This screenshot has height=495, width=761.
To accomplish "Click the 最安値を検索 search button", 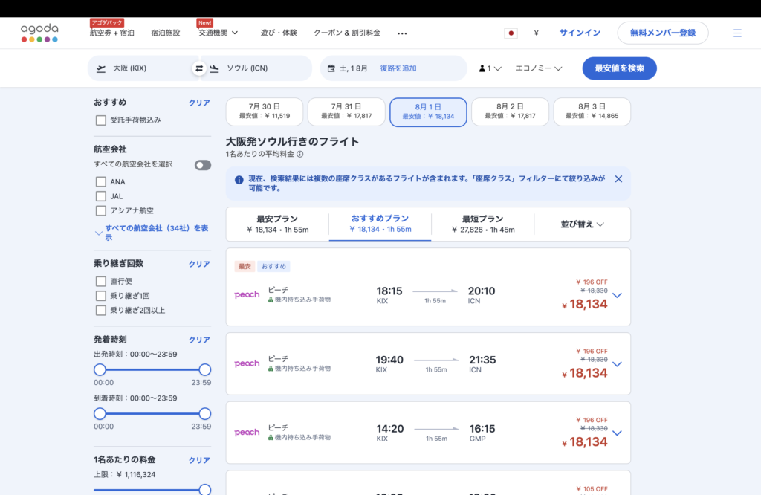I will click(619, 68).
